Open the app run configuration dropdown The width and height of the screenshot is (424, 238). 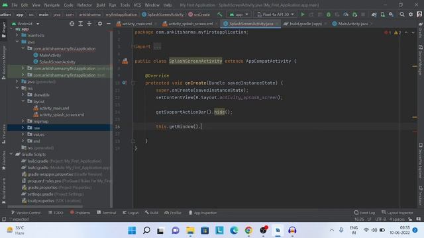[238, 15]
